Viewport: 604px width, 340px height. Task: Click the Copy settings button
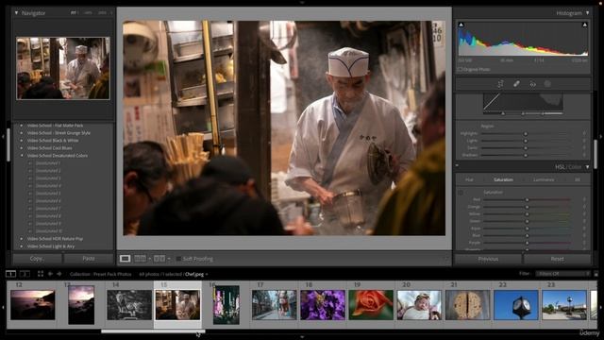(x=37, y=258)
